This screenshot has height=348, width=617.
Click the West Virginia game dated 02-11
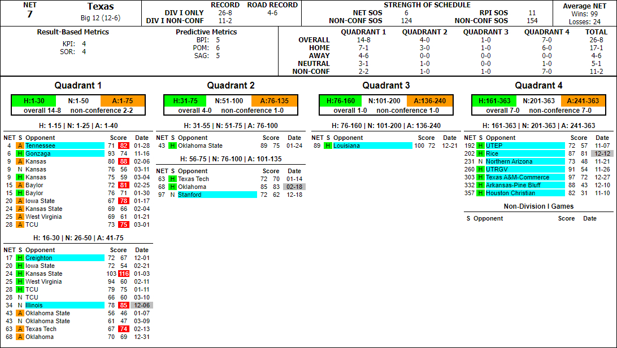pos(78,281)
